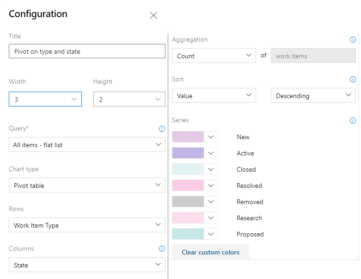Open the Chart type dropdown
361x279 pixels.
tap(87, 185)
